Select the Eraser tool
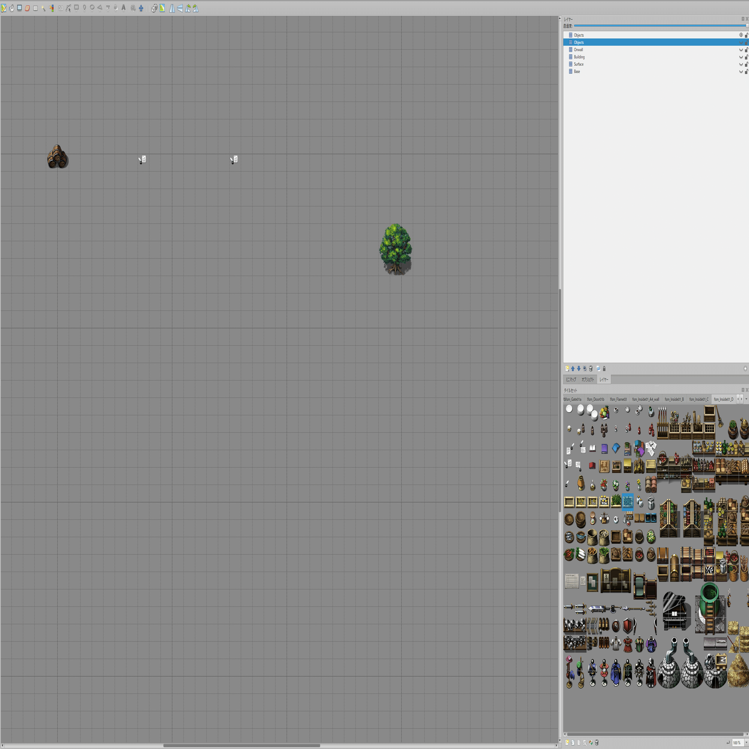749x749 pixels. coord(27,8)
